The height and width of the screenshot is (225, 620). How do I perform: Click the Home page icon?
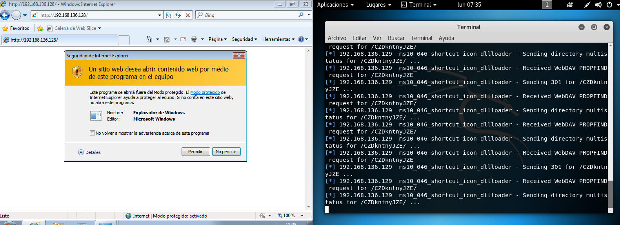[149, 39]
